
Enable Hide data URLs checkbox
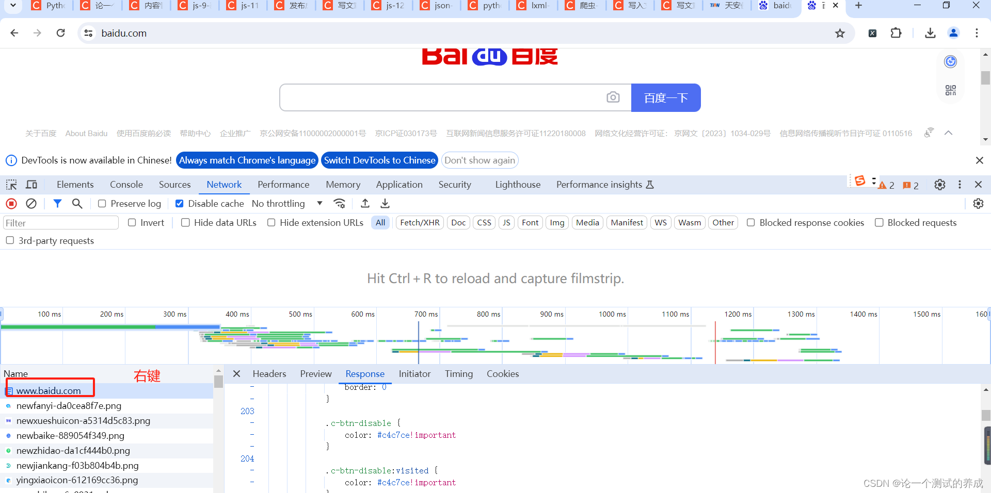pyautogui.click(x=185, y=223)
